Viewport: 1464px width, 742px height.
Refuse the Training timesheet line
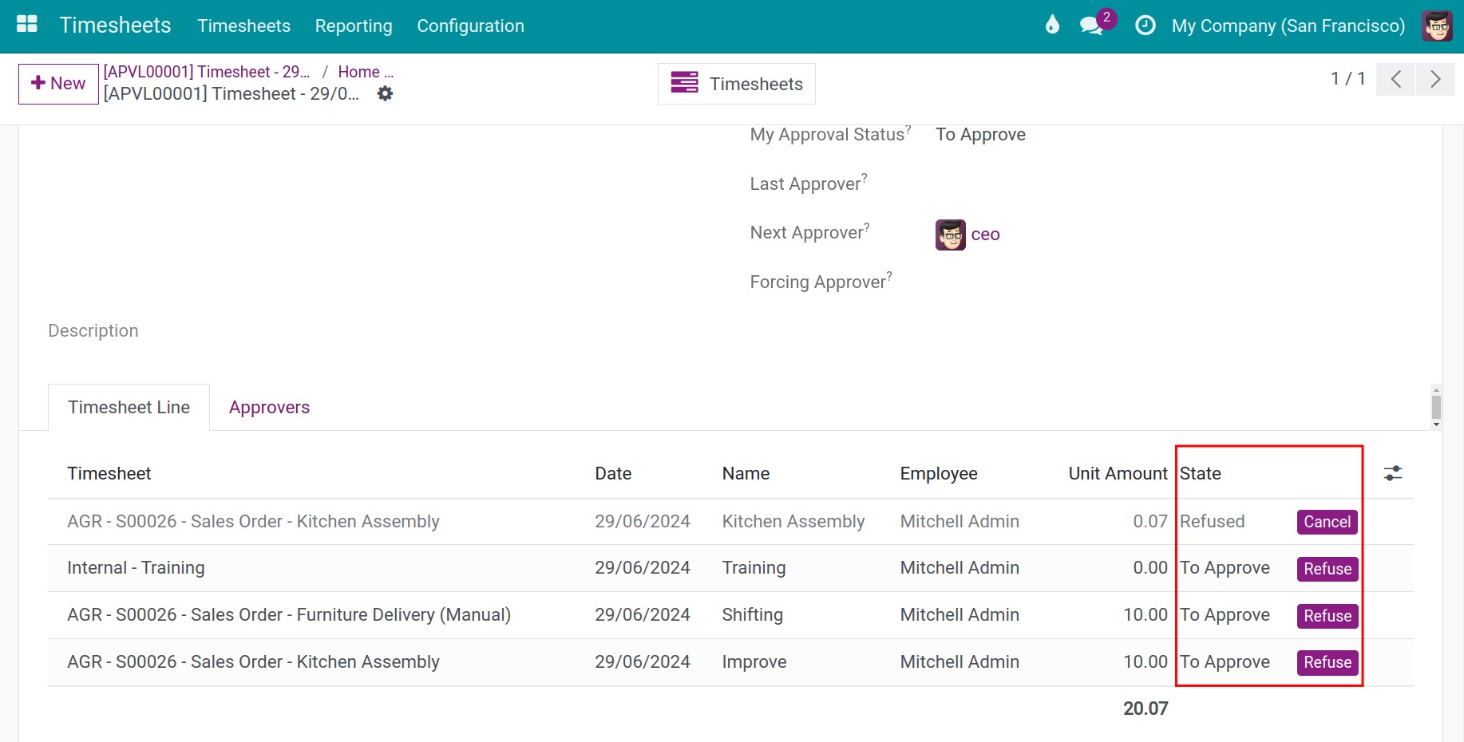pos(1327,569)
